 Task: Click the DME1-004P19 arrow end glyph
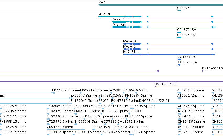[155, 87]
